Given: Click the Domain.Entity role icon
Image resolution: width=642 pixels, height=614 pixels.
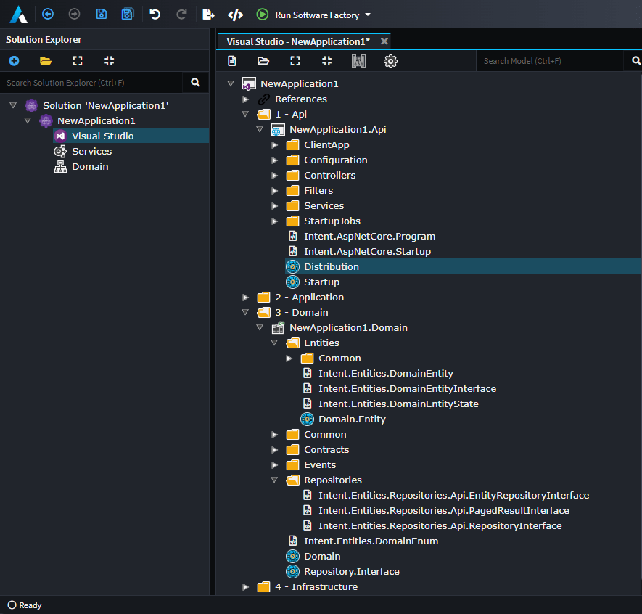Looking at the screenshot, I should coord(307,419).
